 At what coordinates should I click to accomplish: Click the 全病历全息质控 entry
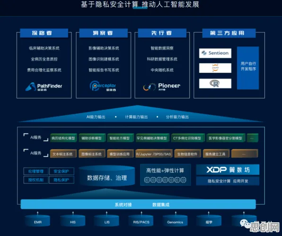click(x=44, y=59)
